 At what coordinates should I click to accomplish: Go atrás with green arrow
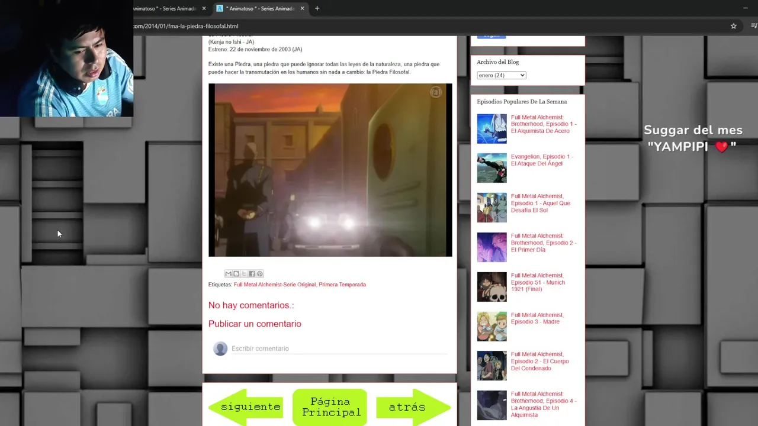[413, 407]
